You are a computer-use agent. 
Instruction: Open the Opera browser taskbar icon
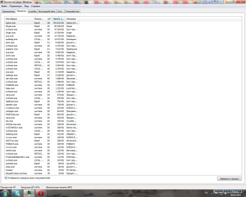(x=41, y=193)
